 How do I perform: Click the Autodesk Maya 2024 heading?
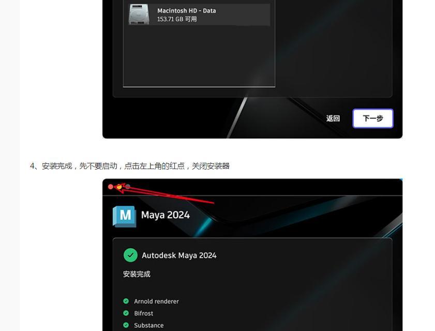click(x=179, y=255)
